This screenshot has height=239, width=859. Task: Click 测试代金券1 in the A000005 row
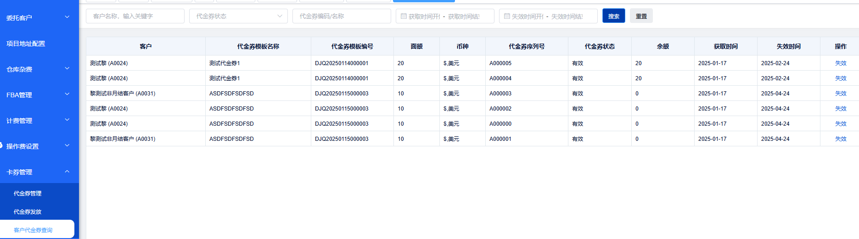pyautogui.click(x=225, y=63)
